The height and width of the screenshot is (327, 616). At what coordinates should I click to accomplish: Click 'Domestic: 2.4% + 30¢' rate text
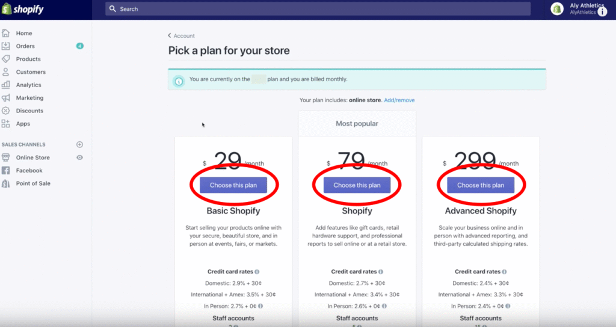481,283
